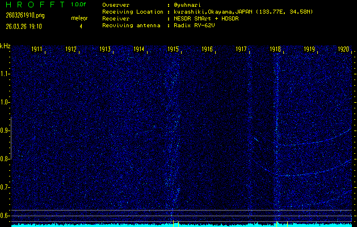Screen dimensions: 357x227
Task: Click the meteor count 4
Action: click(81, 27)
